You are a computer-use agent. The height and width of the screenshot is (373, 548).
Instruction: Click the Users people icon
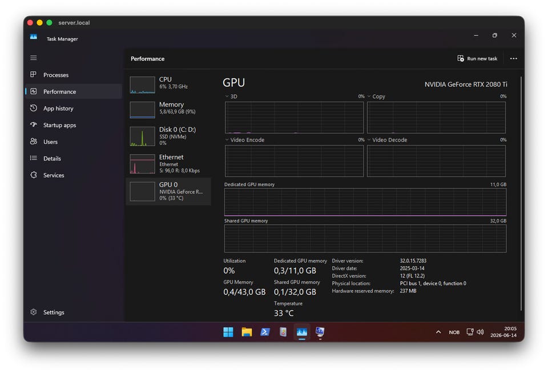(x=34, y=141)
